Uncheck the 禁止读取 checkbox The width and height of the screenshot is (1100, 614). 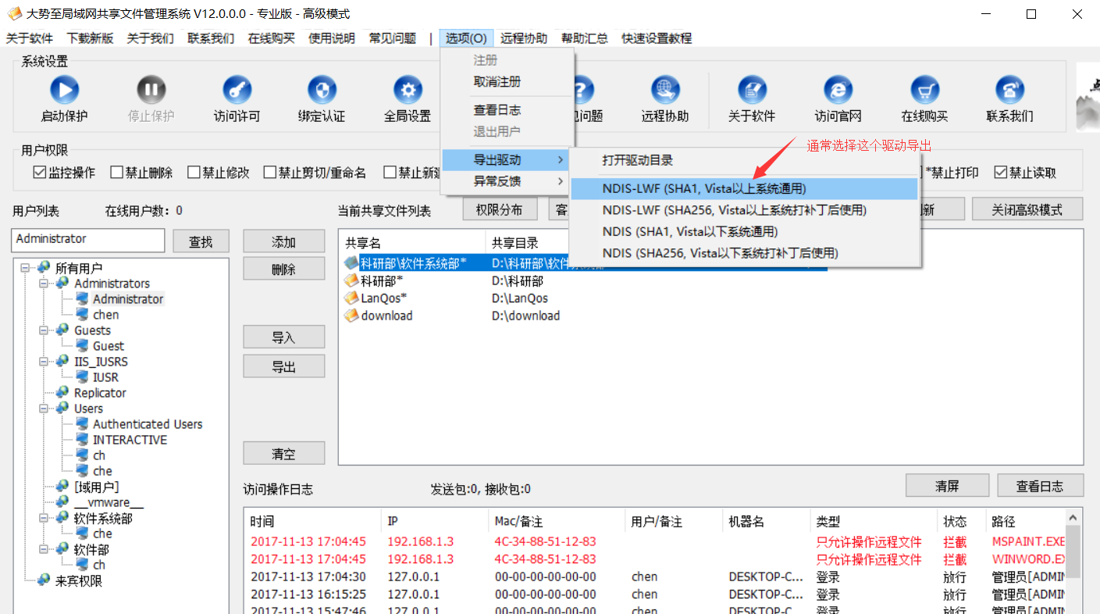pyautogui.click(x=1000, y=173)
